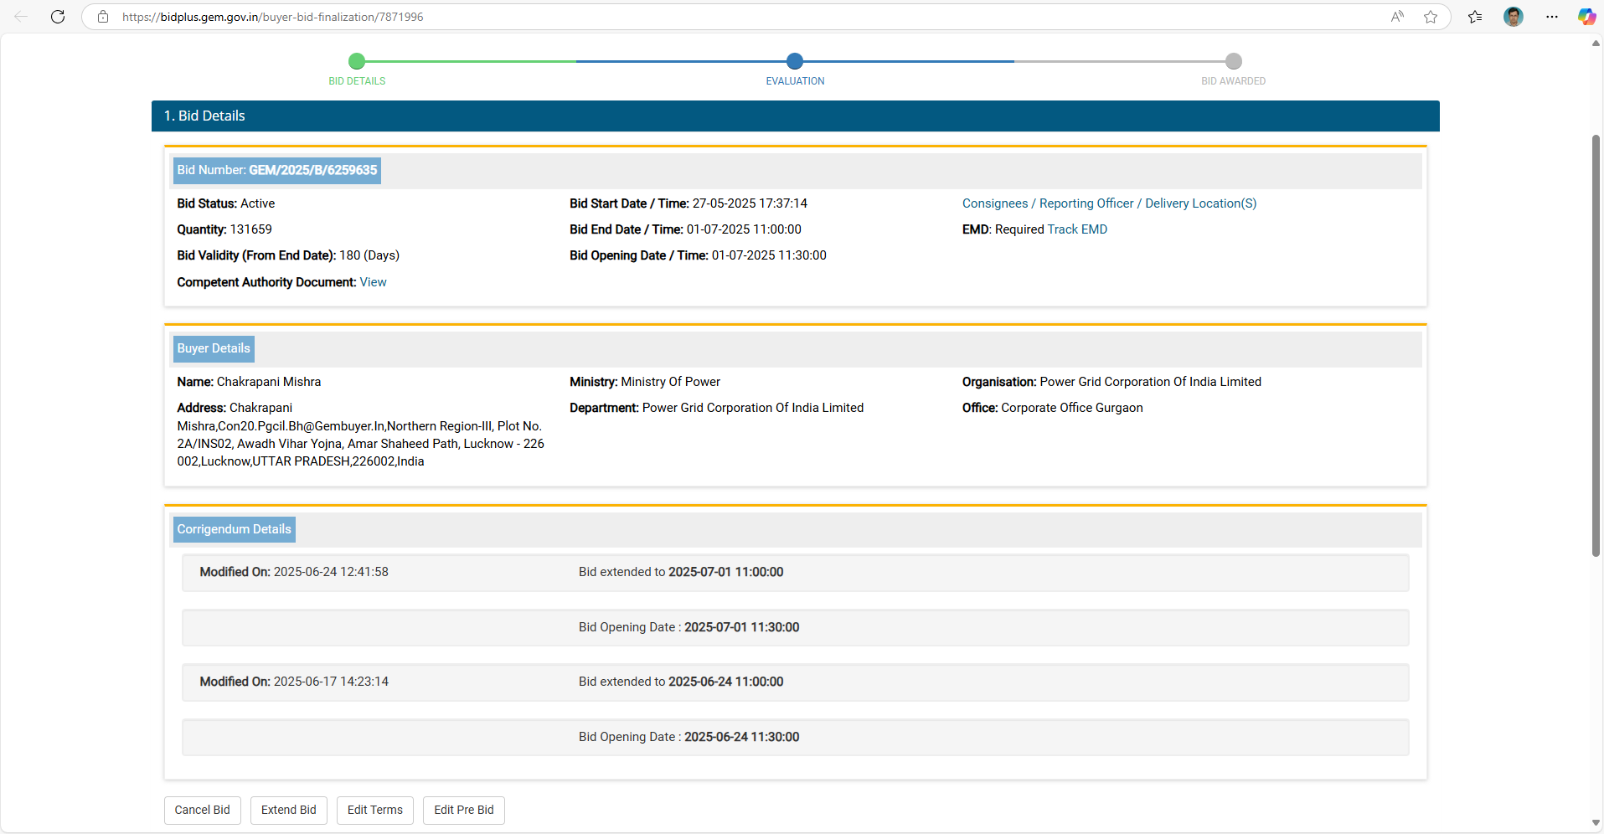Click the scrollbar down arrow
The width and height of the screenshot is (1604, 834).
[1596, 823]
